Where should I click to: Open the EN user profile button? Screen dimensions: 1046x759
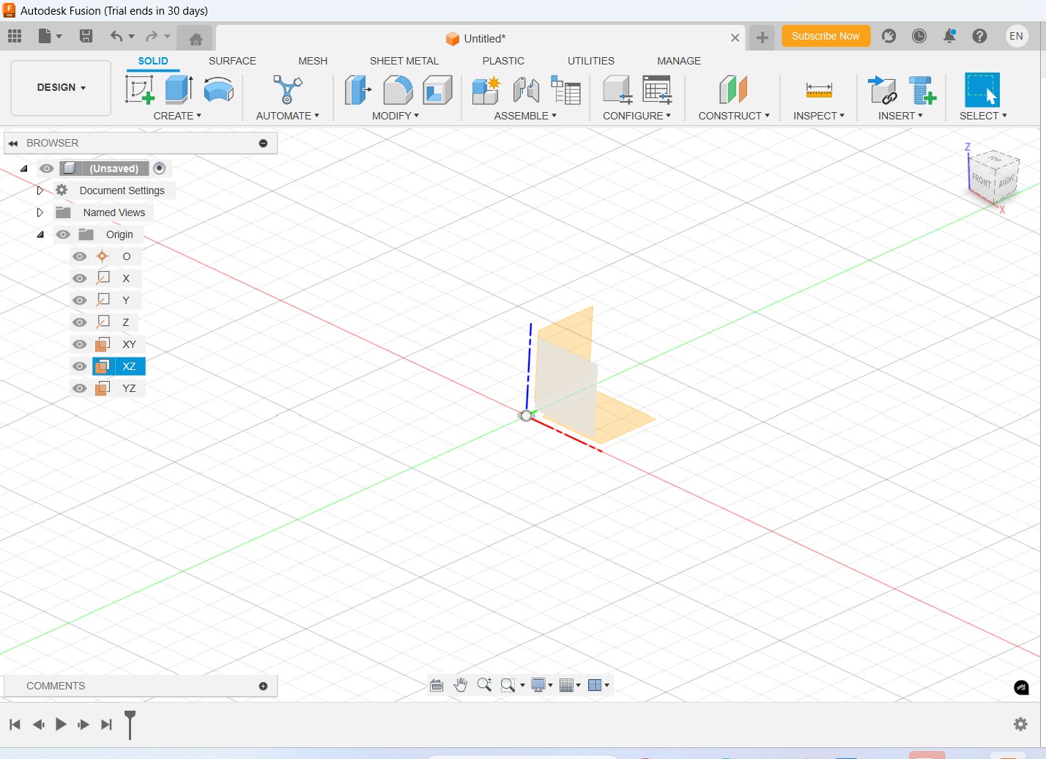(1016, 36)
